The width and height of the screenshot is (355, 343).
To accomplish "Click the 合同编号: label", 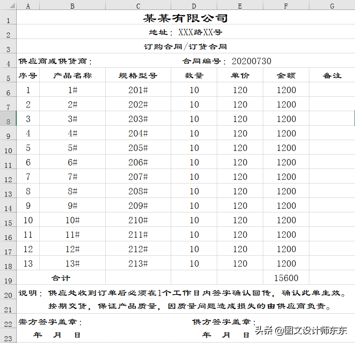I will tap(204, 61).
